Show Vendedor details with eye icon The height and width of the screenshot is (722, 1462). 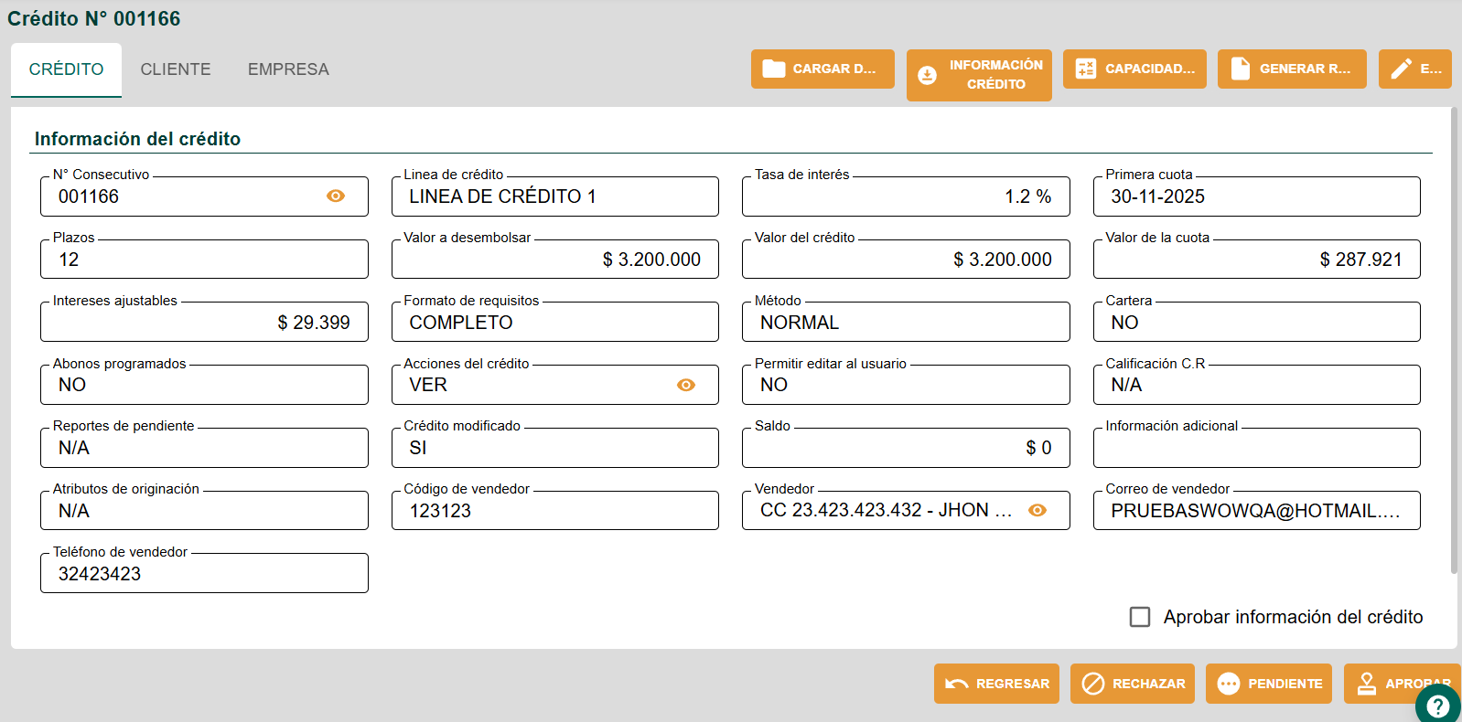[x=1037, y=511]
